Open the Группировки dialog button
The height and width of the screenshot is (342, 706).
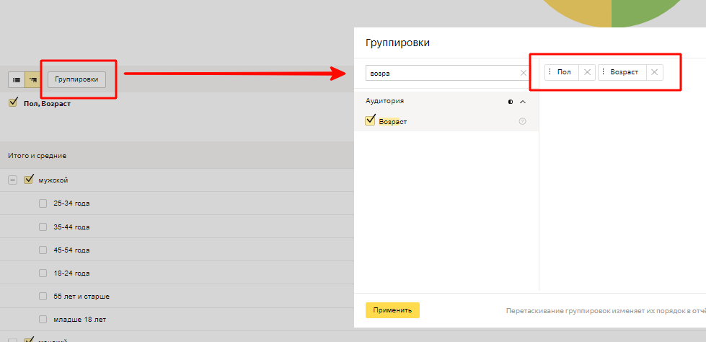click(76, 79)
